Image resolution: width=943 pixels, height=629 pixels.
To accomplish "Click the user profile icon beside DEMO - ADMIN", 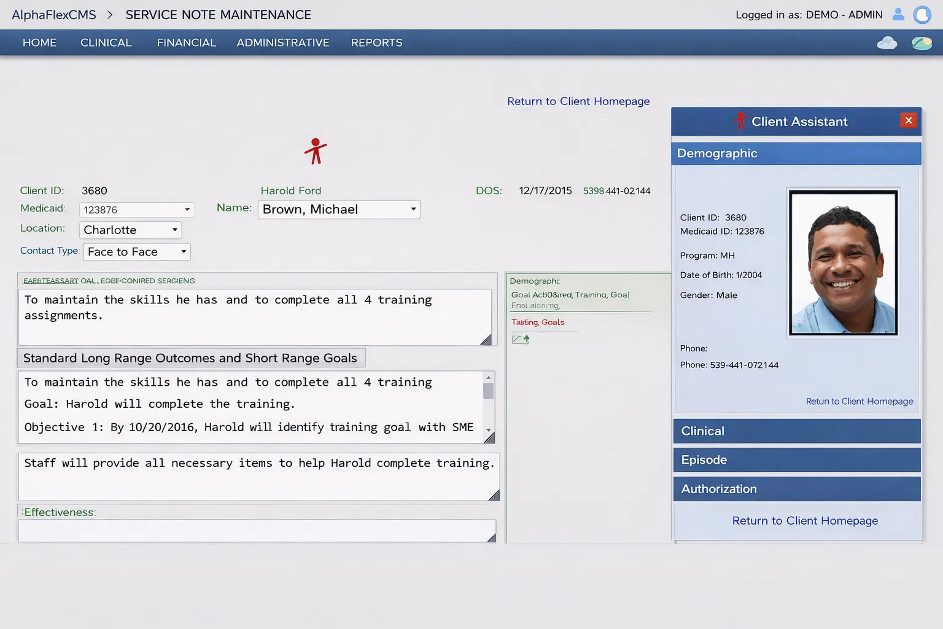I will click(x=898, y=14).
